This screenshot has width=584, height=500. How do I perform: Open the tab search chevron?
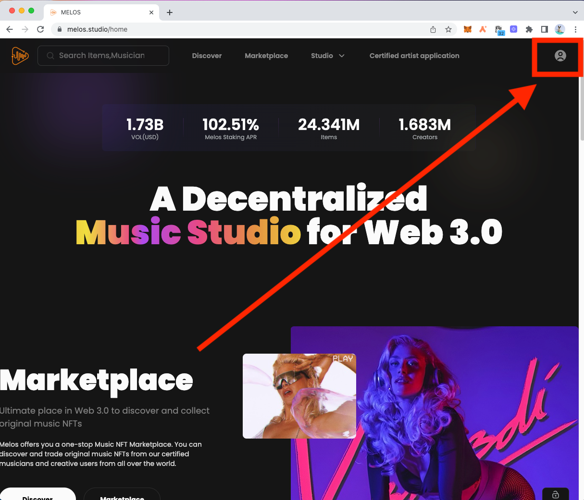click(575, 12)
